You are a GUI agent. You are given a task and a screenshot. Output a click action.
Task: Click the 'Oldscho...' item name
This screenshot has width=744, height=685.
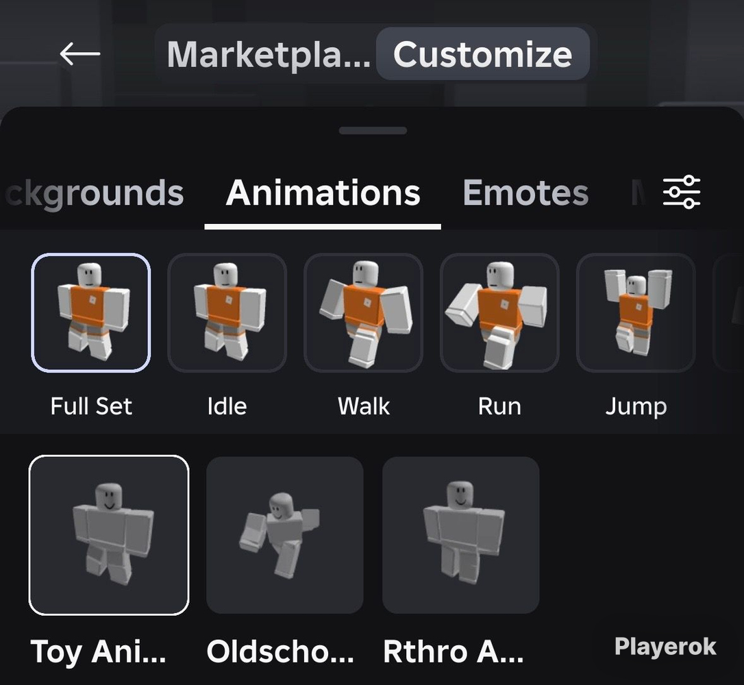pyautogui.click(x=280, y=651)
